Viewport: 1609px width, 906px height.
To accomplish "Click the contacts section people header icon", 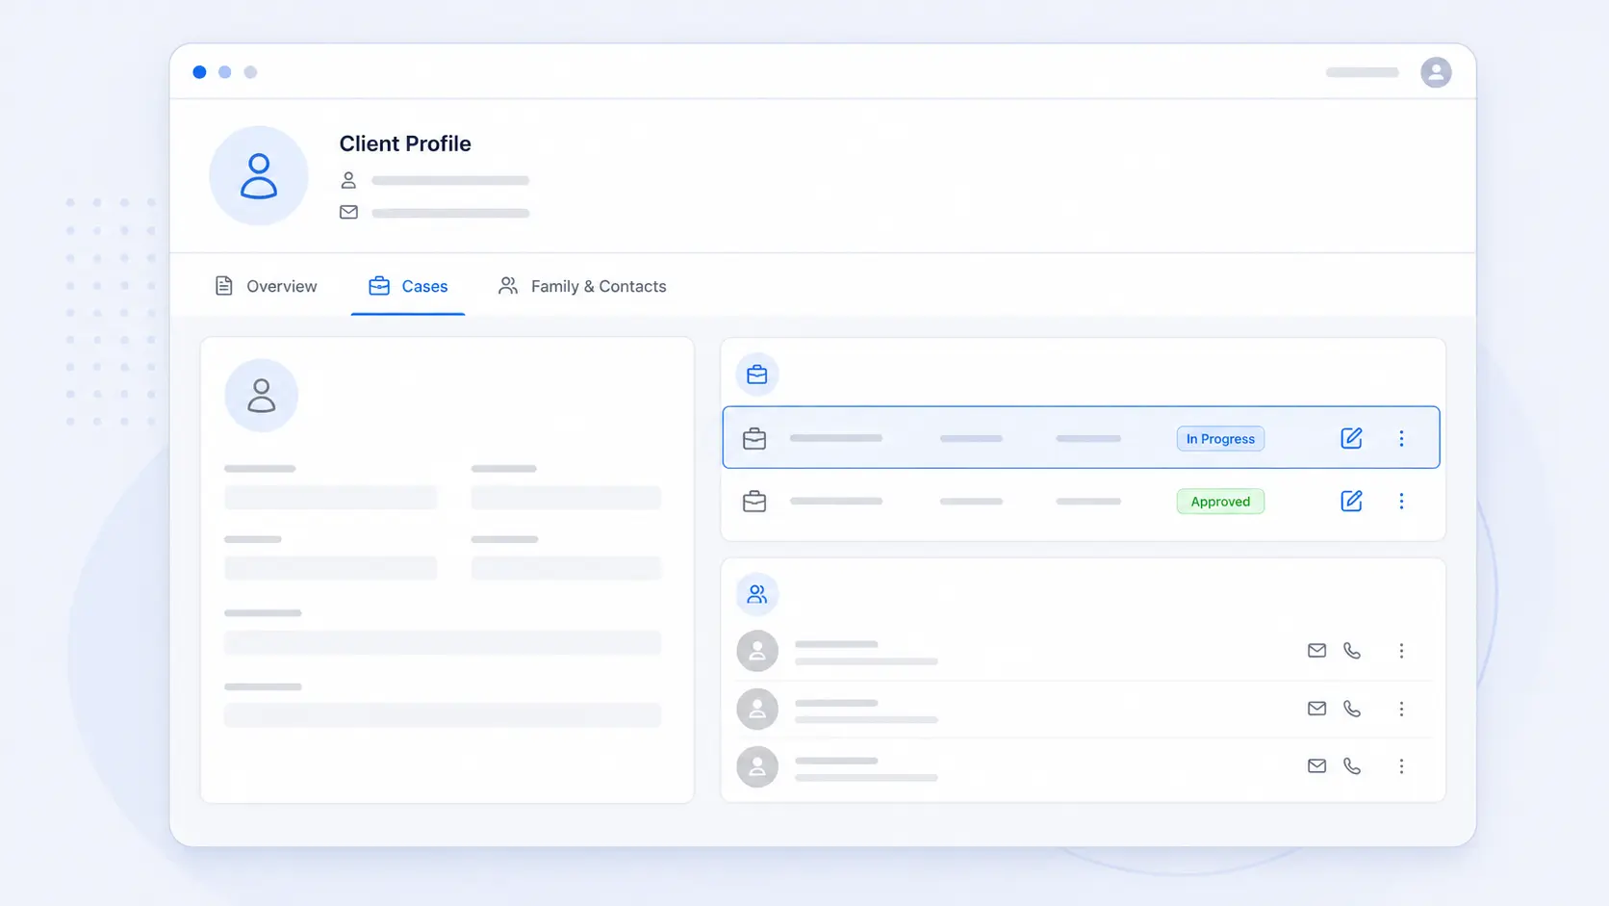I will pos(757,595).
